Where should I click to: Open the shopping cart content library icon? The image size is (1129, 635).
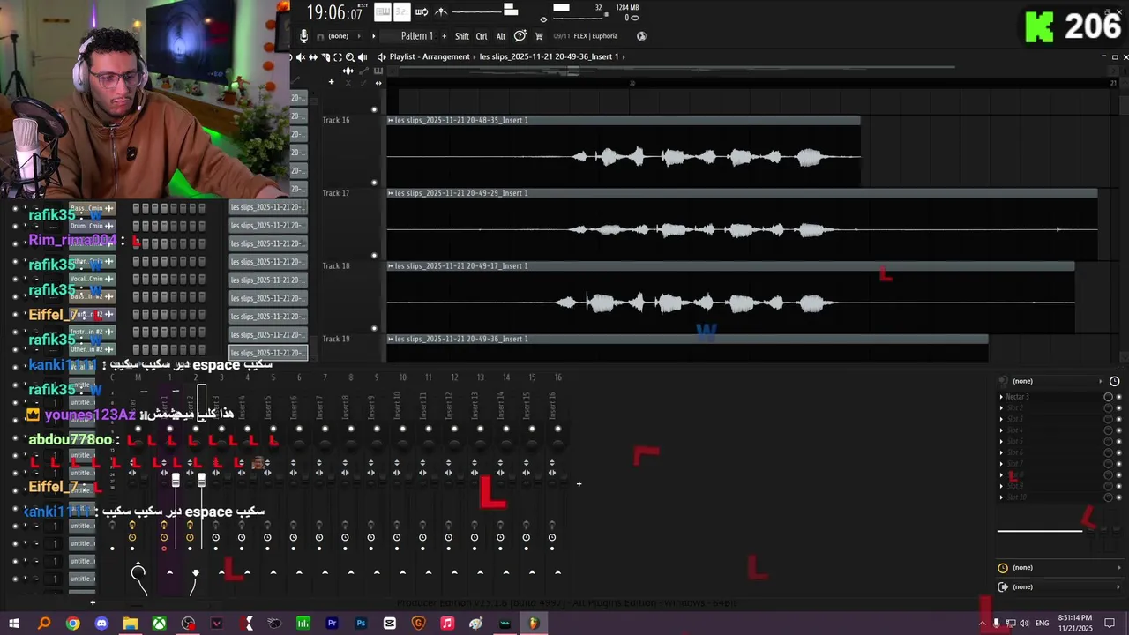(x=539, y=36)
